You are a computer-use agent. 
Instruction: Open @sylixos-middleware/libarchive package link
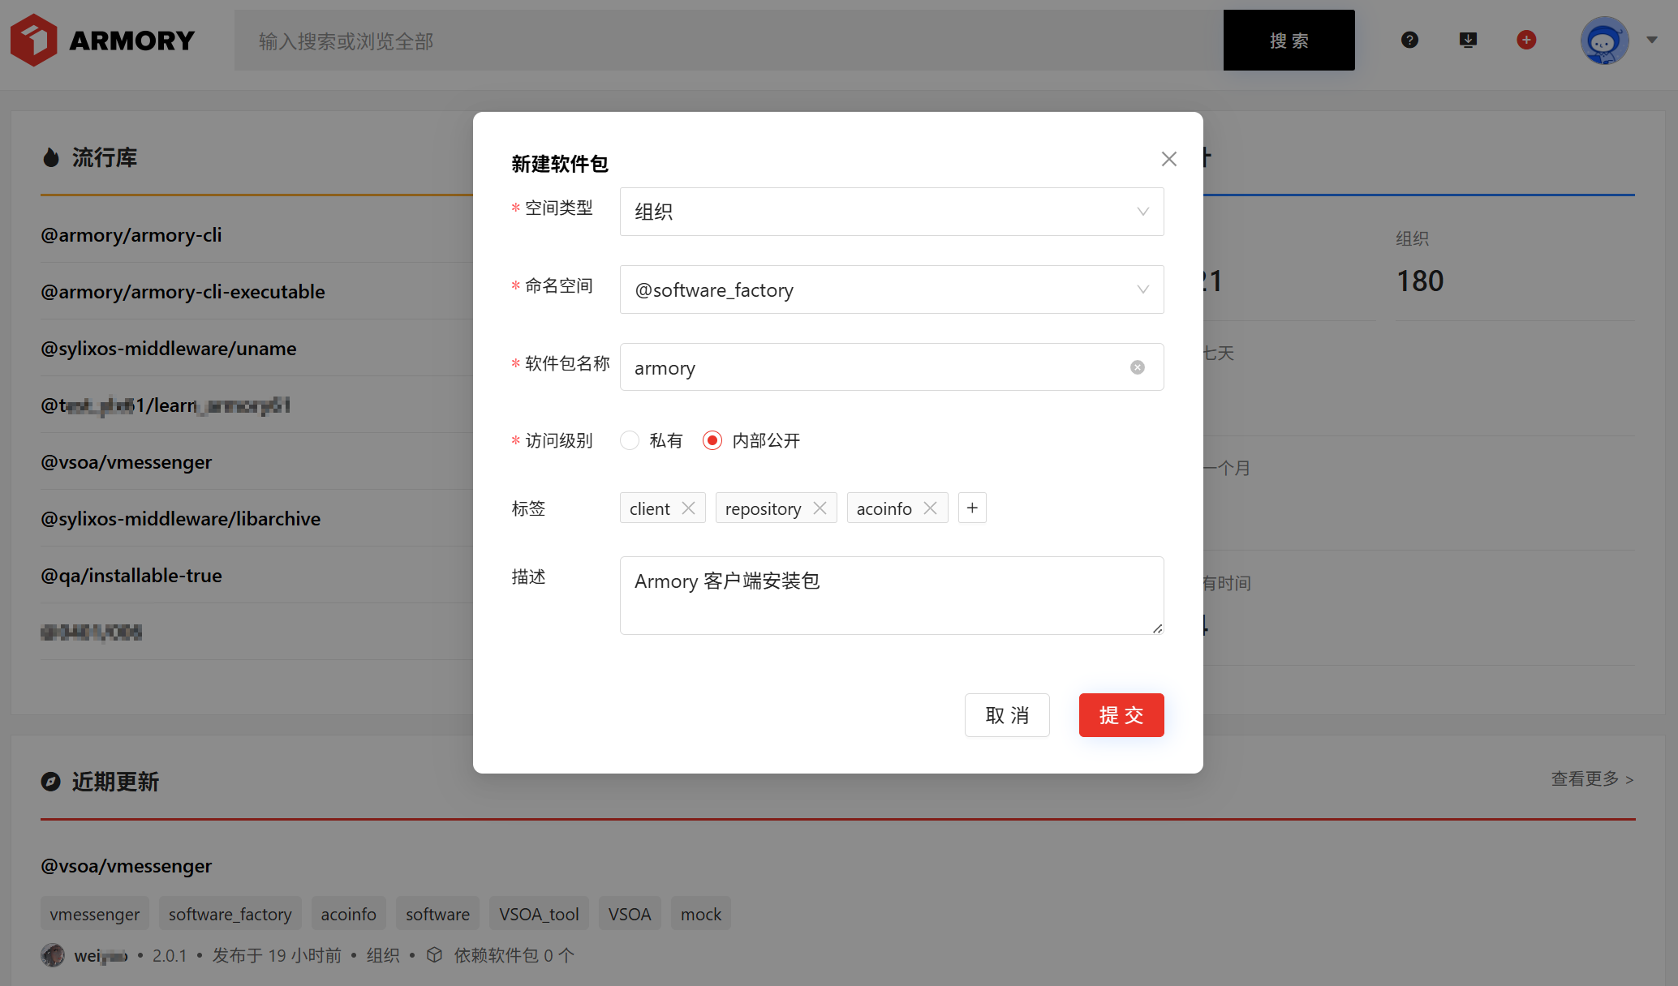pyautogui.click(x=180, y=519)
